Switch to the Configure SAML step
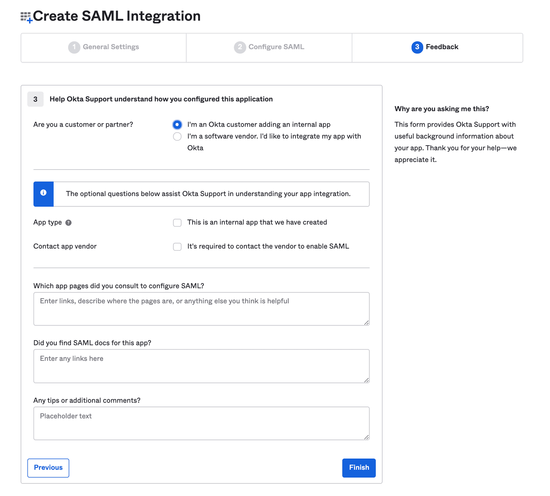 (x=276, y=47)
